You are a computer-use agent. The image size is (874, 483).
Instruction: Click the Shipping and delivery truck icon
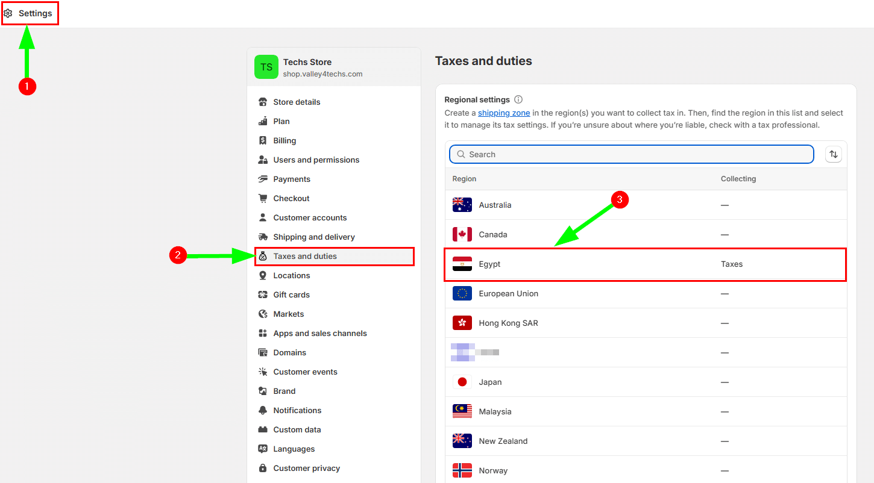(263, 237)
